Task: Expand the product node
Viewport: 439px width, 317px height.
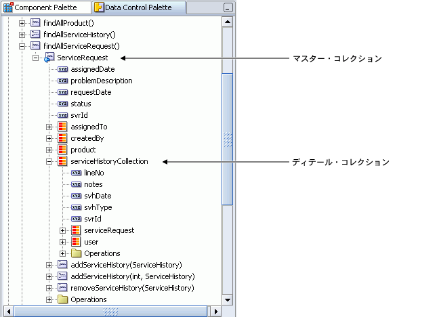Action: (x=49, y=150)
